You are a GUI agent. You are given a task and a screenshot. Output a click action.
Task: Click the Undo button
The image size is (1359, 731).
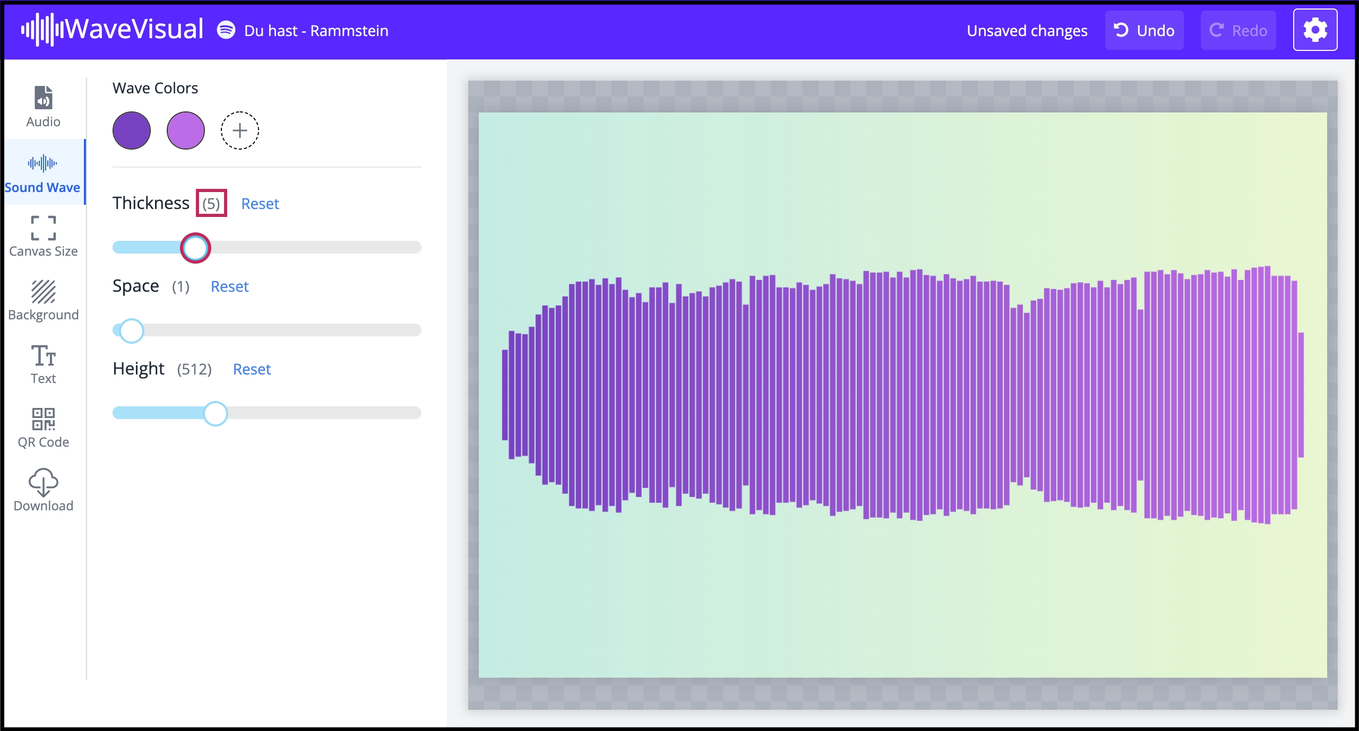point(1145,30)
